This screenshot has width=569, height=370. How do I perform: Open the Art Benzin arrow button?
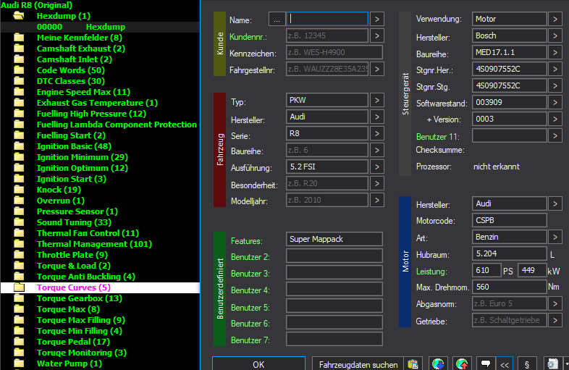555,237
